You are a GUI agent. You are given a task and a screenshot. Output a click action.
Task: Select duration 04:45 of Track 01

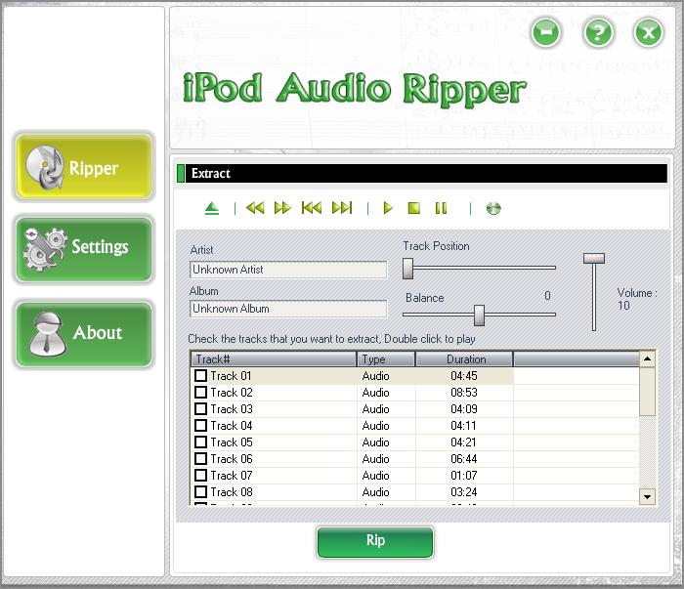pos(464,376)
